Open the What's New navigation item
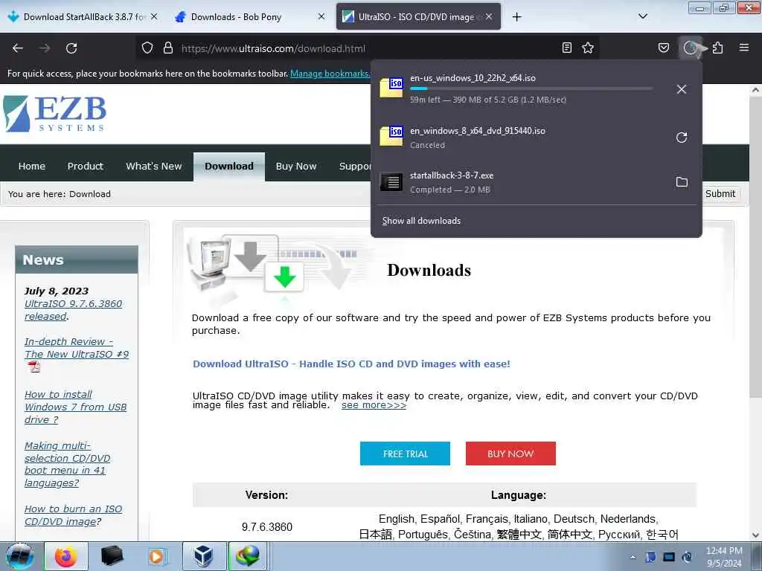 click(153, 167)
